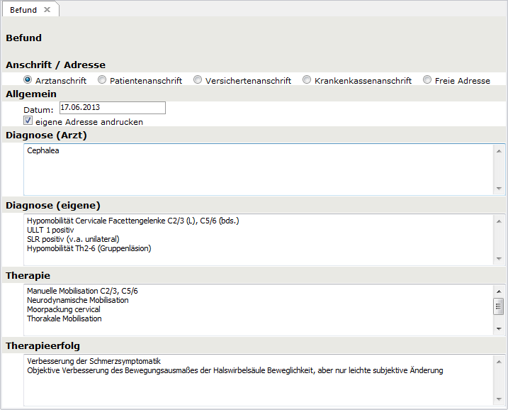Pick the Versichertenanschrift option
The height and width of the screenshot is (410, 508).
click(198, 80)
